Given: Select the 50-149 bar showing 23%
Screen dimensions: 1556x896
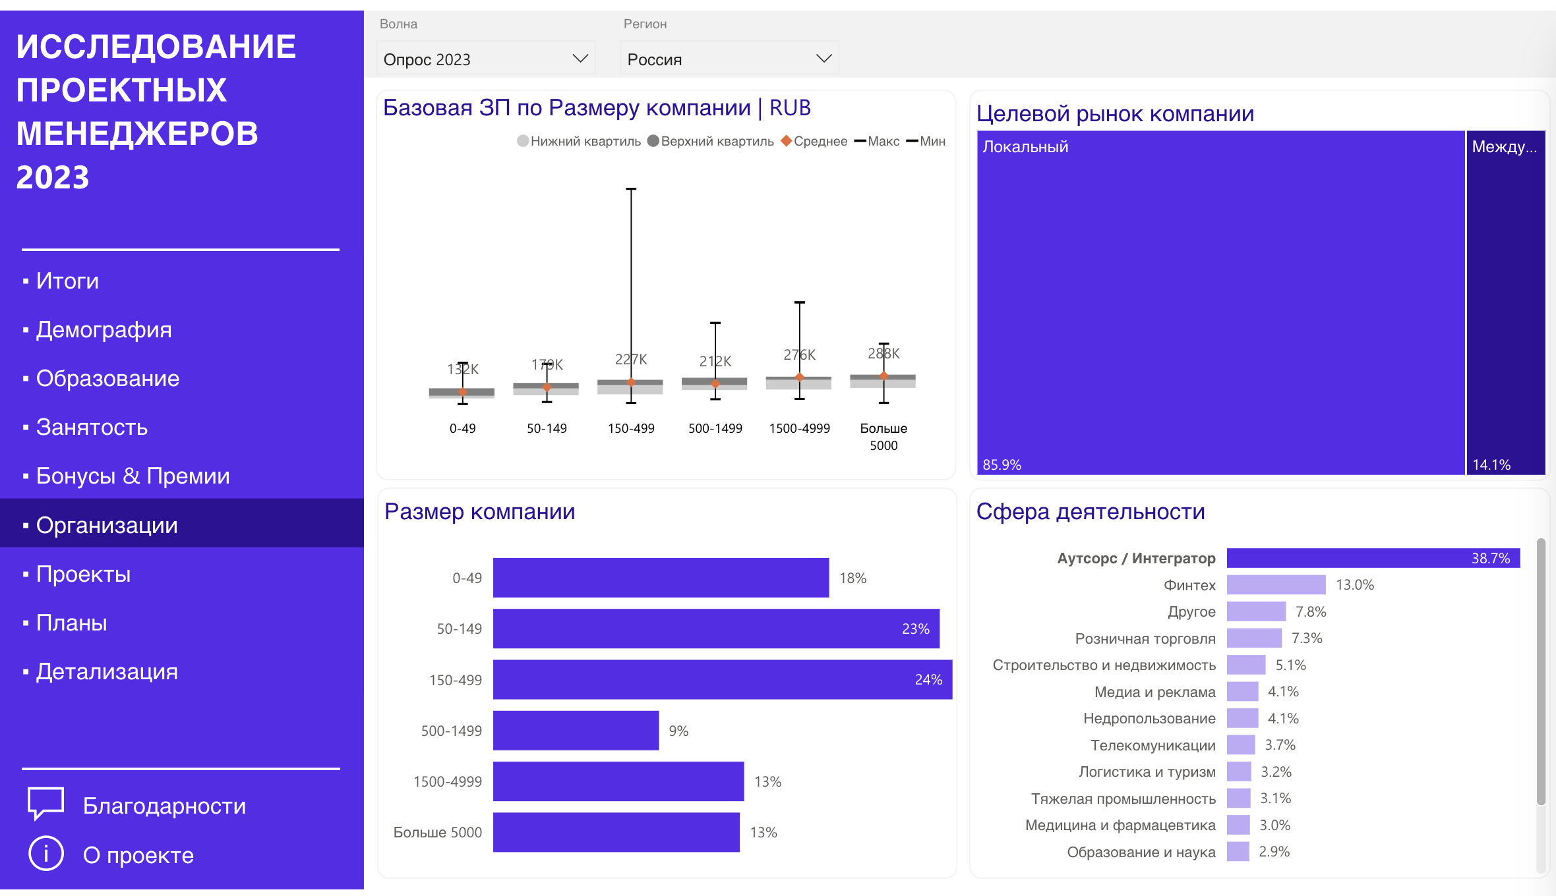Looking at the screenshot, I should pyautogui.click(x=716, y=629).
